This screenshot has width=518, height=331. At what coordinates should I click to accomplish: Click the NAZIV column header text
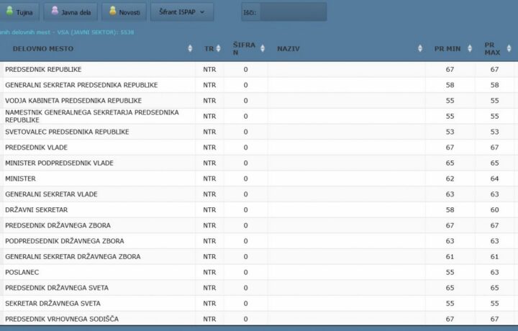(288, 48)
